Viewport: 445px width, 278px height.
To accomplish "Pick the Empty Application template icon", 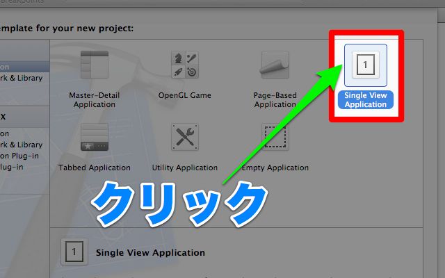I will coord(275,137).
